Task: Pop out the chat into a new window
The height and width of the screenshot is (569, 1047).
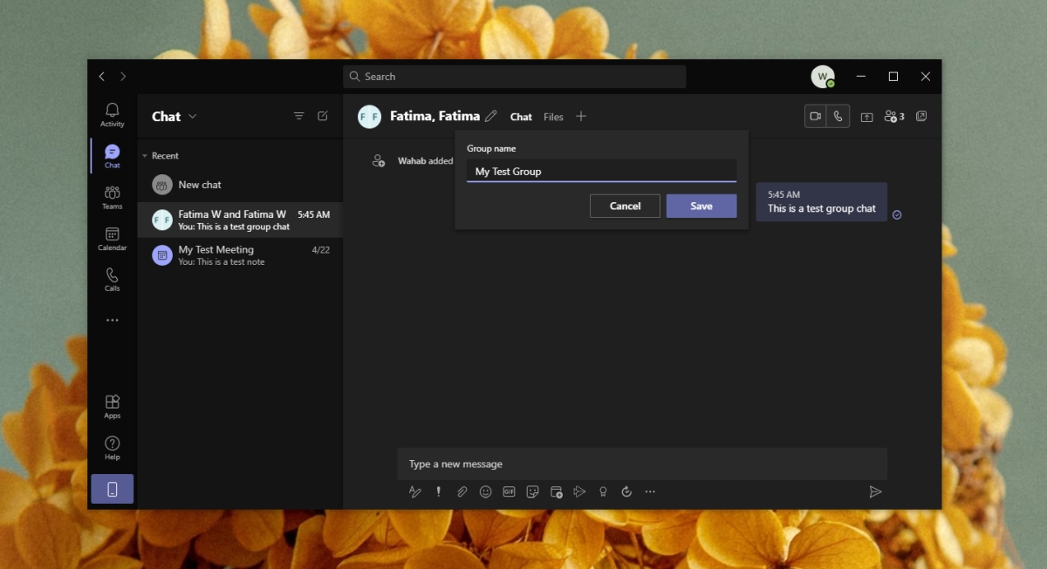Action: point(921,115)
